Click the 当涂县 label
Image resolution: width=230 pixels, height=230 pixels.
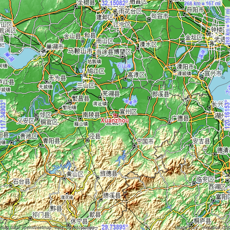click(x=105, y=52)
